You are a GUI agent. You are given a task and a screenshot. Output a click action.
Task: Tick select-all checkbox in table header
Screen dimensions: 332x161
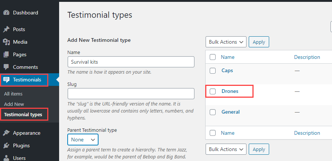[x=213, y=57]
